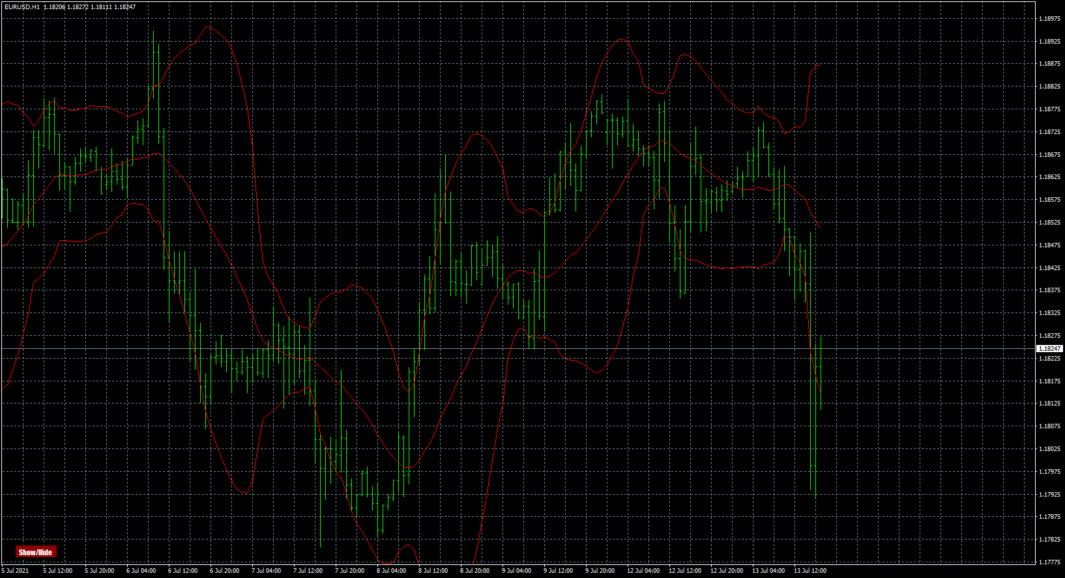Click the 1.18125 price scale label
Viewport: 1065px width, 578px height.
[x=1049, y=404]
